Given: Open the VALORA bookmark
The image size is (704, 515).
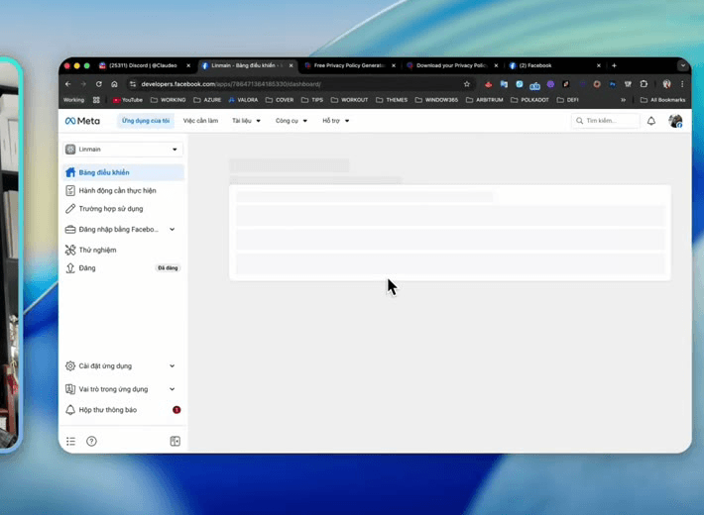Looking at the screenshot, I should click(243, 100).
